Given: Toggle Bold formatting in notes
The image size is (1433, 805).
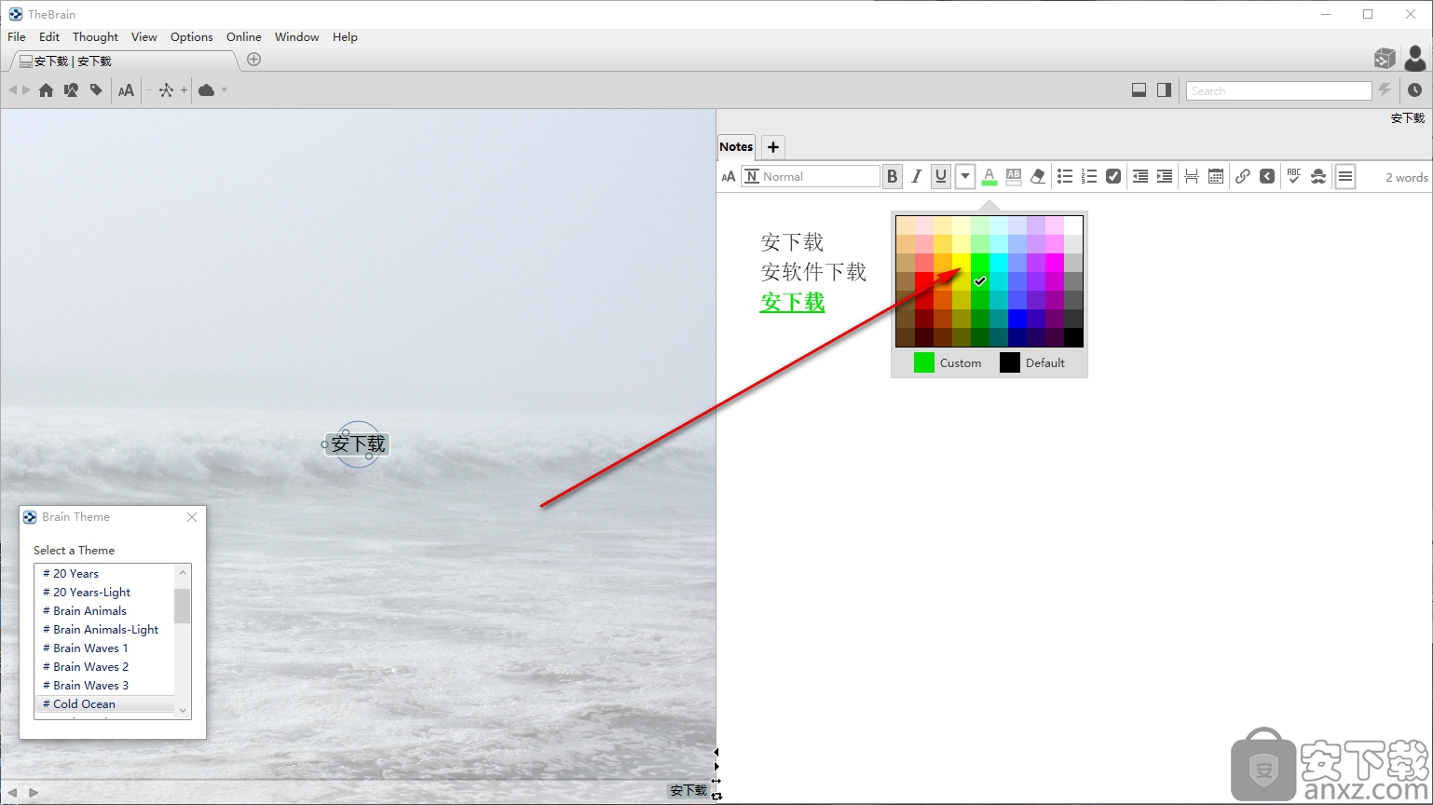Looking at the screenshot, I should [x=892, y=176].
